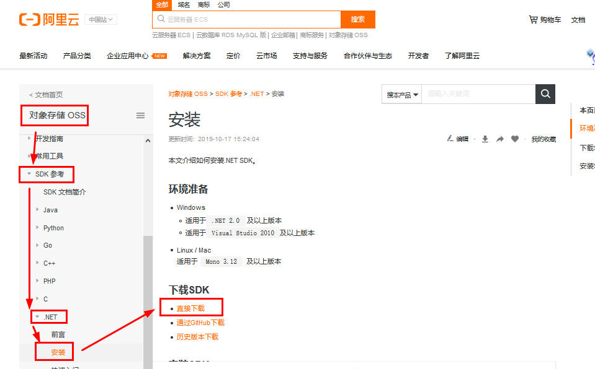The height and width of the screenshot is (369, 595).
Task: Click the 对象存储 OSS sidebar title
Action: [57, 115]
